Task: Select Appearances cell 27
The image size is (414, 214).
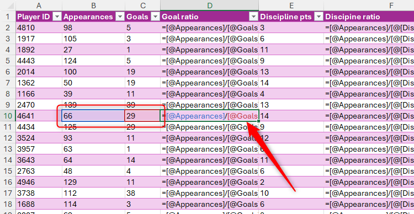Action: pos(93,50)
